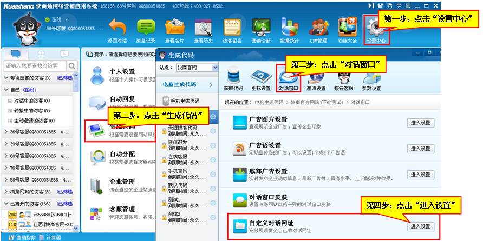The width and height of the screenshot is (483, 241).
Task: Click 访客留言 notepad icon
Action: (232, 27)
